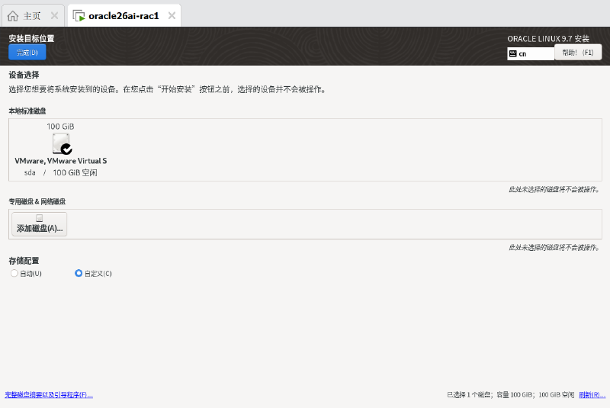Click the VM running icon on oracle26ai-rac1 tab
Screen dimensions: 610x408
(x=79, y=16)
